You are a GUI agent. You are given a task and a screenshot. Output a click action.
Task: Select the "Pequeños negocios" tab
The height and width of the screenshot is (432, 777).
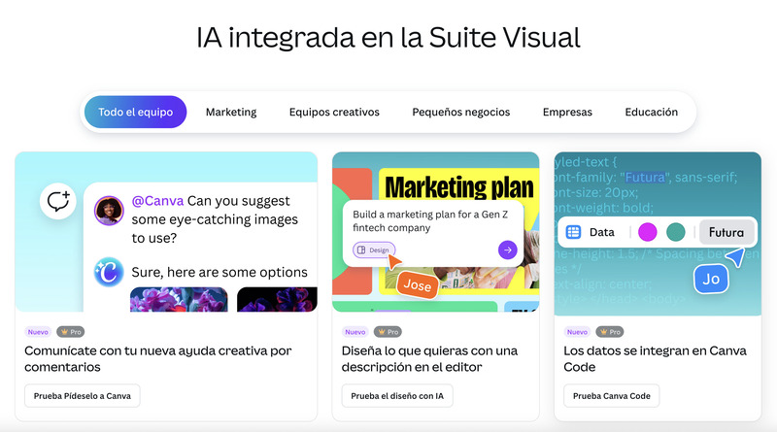[x=460, y=112]
